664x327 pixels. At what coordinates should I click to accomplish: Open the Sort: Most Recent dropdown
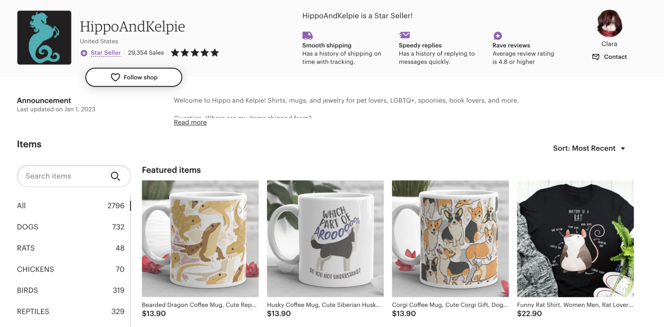(x=589, y=148)
